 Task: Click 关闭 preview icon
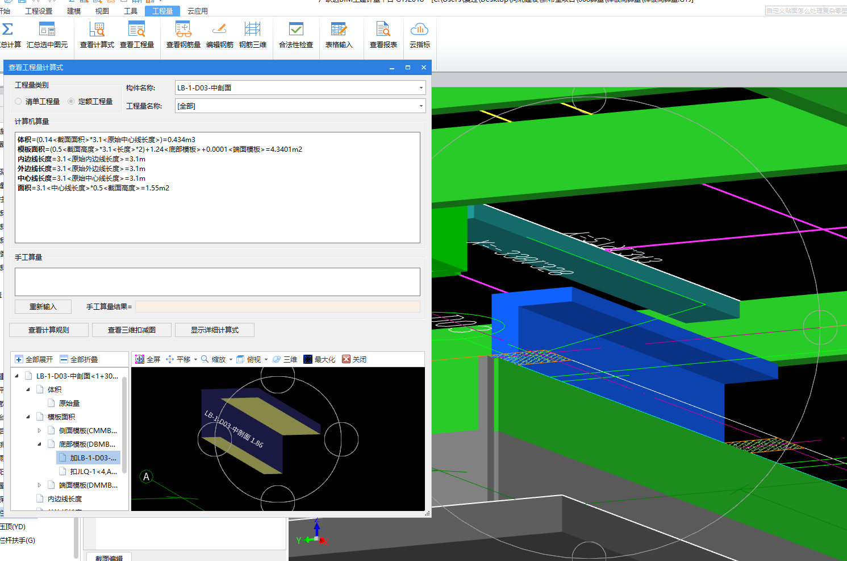[346, 359]
